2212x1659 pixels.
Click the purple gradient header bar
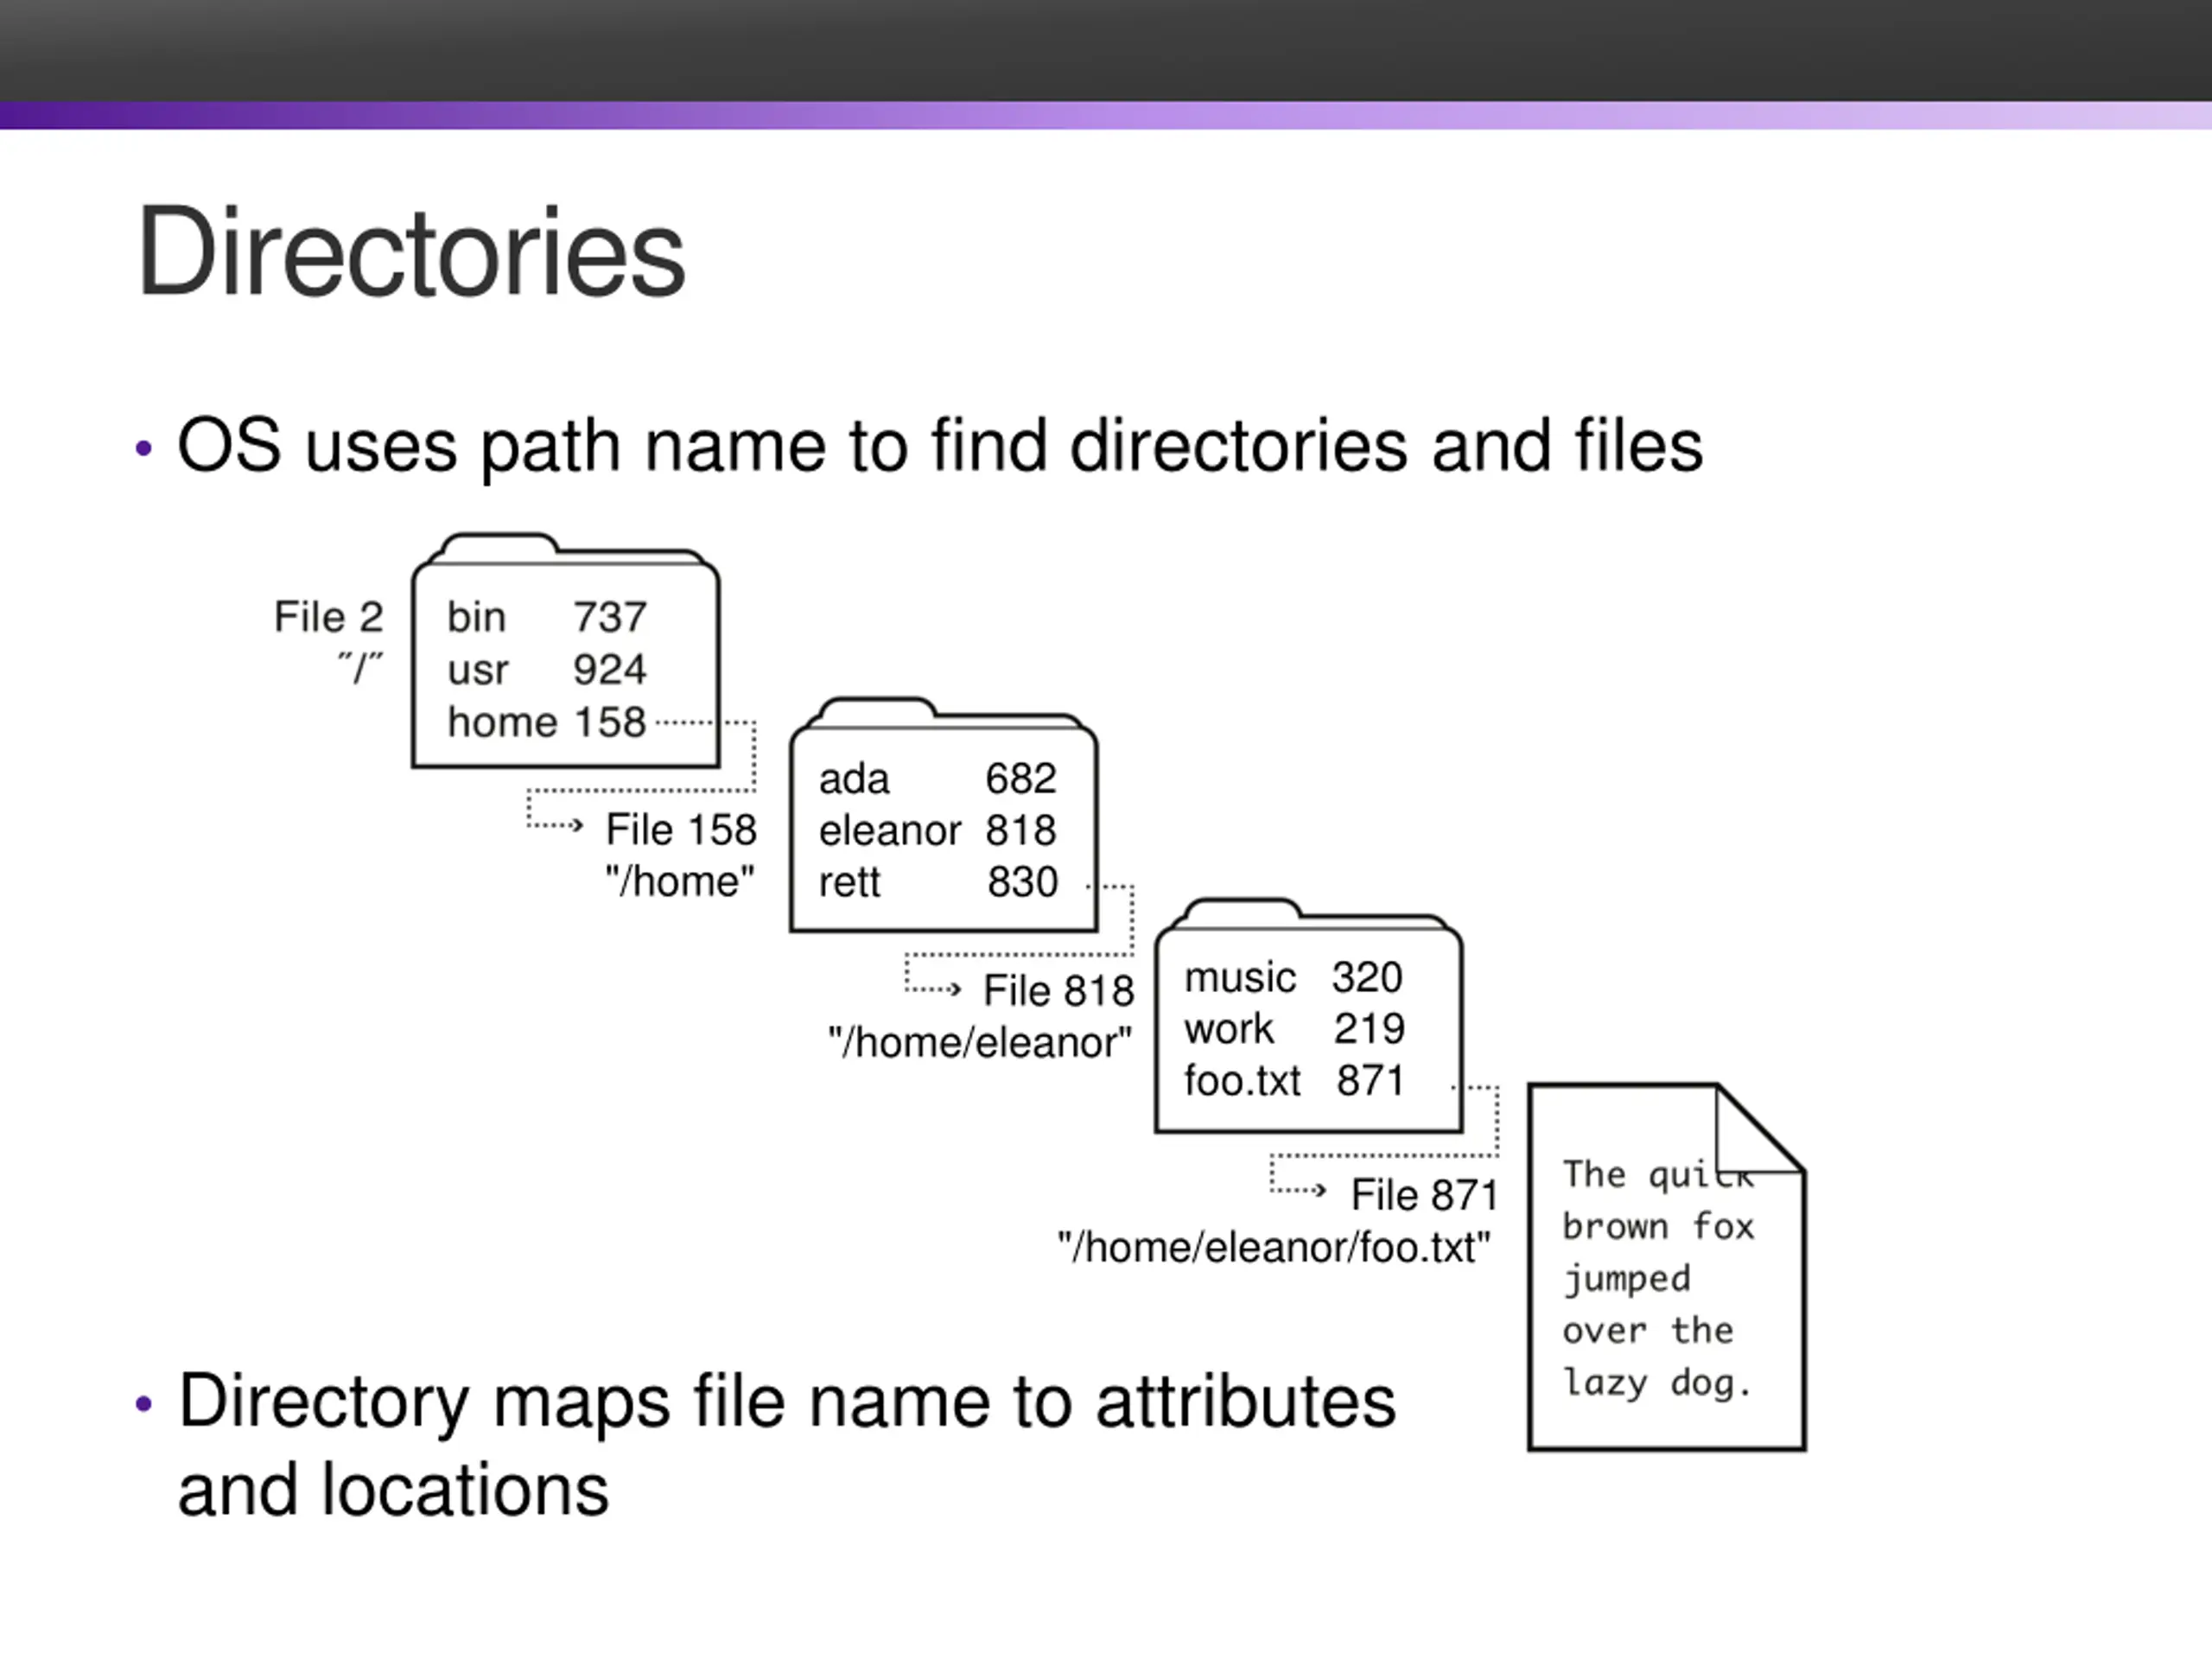pyautogui.click(x=1106, y=115)
